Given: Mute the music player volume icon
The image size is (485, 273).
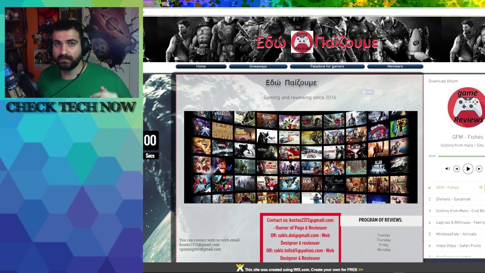Looking at the screenshot, I should tap(447, 169).
